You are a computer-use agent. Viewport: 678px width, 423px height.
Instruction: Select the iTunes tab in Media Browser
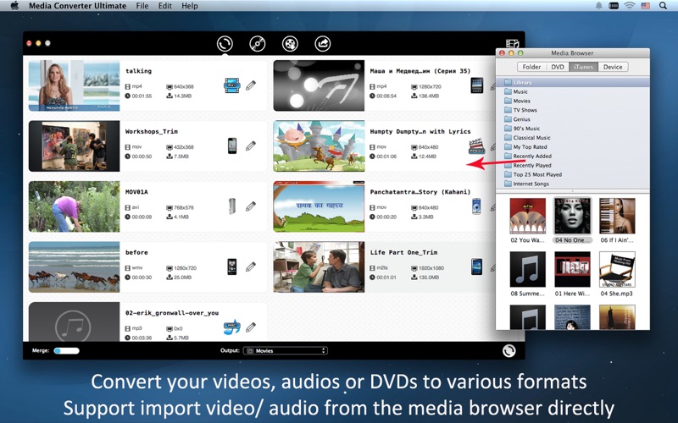tap(583, 67)
